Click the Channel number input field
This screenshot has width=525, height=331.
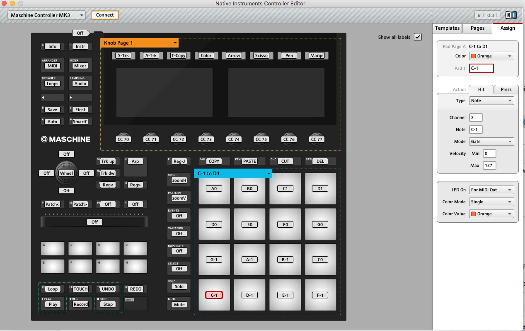[x=476, y=117]
